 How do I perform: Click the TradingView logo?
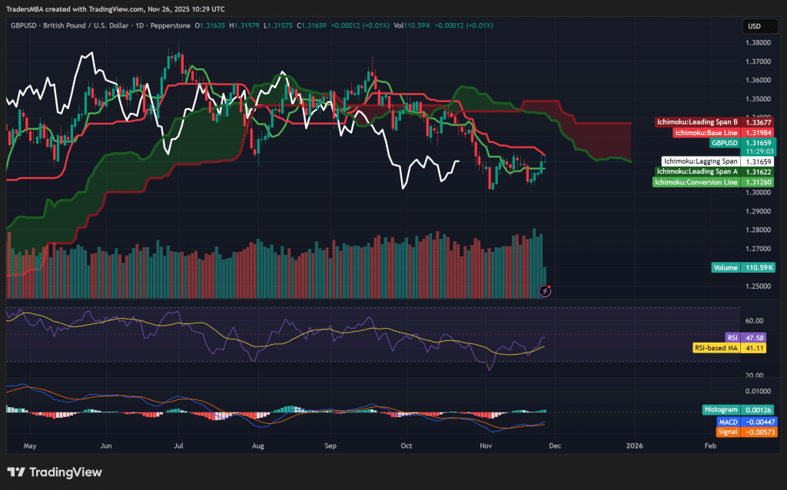[54, 472]
